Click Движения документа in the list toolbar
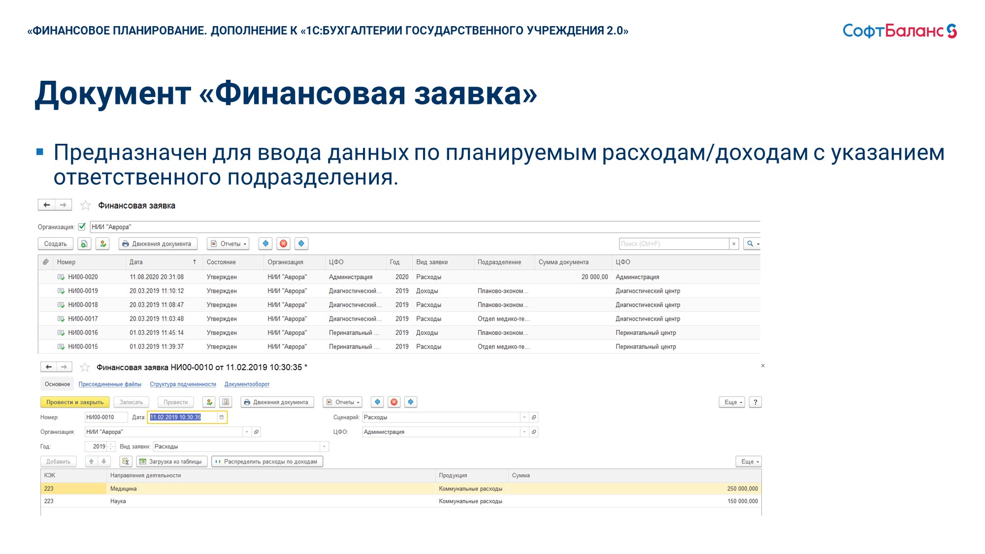Screen dimensions: 985x554 point(158,244)
